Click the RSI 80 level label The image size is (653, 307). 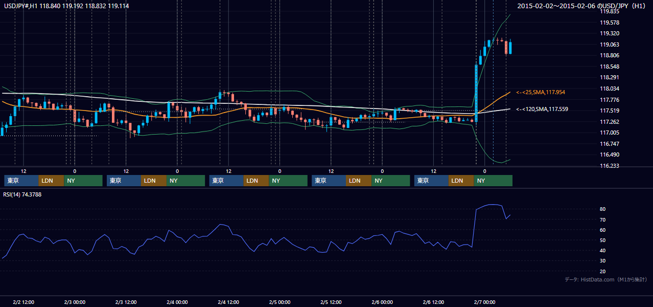point(603,209)
